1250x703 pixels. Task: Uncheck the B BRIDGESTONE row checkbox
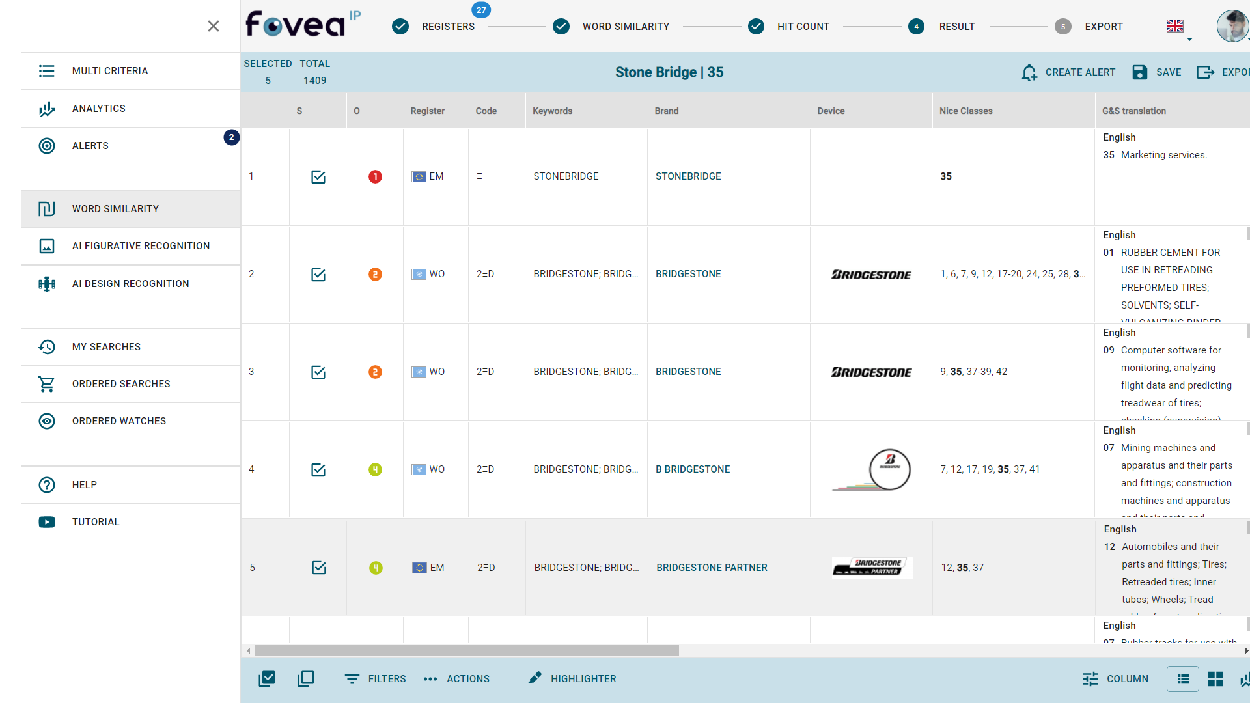(x=318, y=470)
